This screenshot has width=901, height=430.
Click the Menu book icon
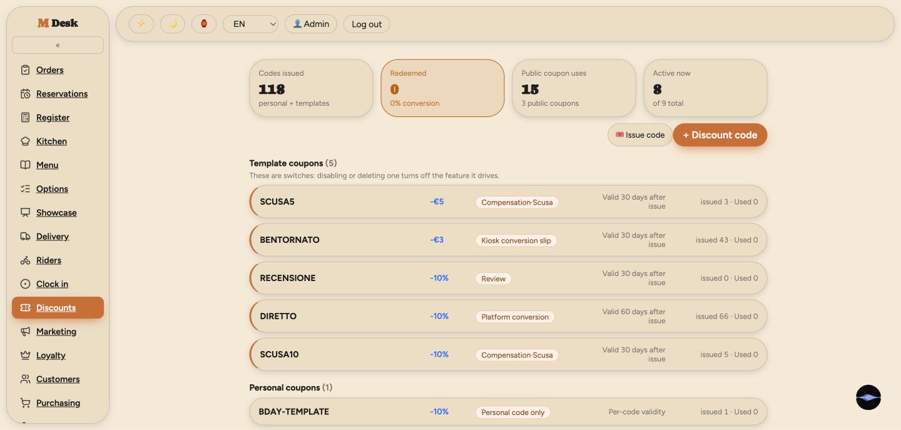tap(25, 165)
